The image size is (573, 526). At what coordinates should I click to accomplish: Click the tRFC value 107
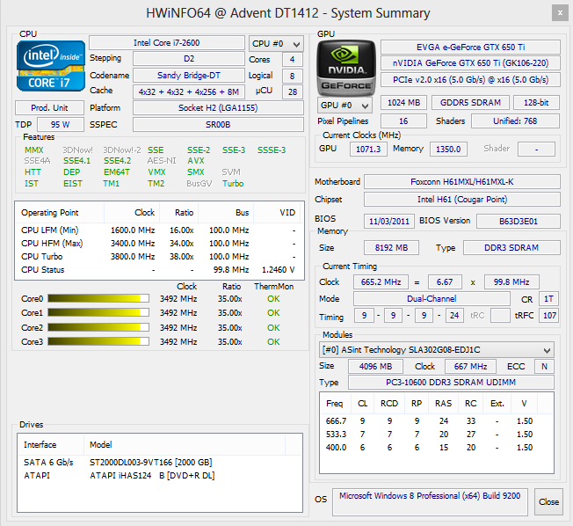548,315
